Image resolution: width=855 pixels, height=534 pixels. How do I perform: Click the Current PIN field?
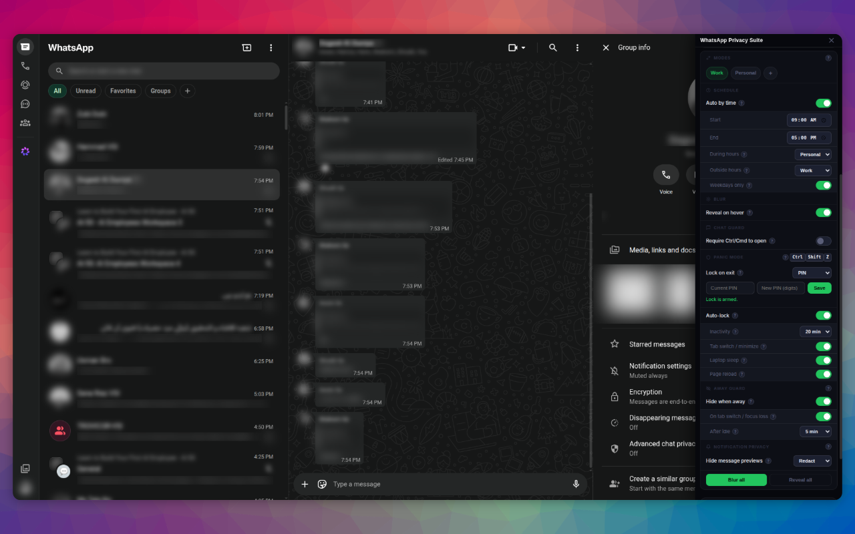pos(730,288)
